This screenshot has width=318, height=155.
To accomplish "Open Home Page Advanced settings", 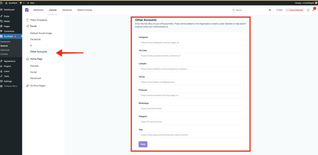I will (35, 78).
